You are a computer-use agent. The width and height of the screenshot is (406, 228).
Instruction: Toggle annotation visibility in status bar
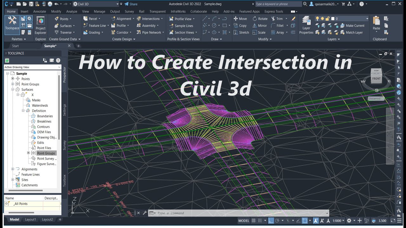[316, 220]
